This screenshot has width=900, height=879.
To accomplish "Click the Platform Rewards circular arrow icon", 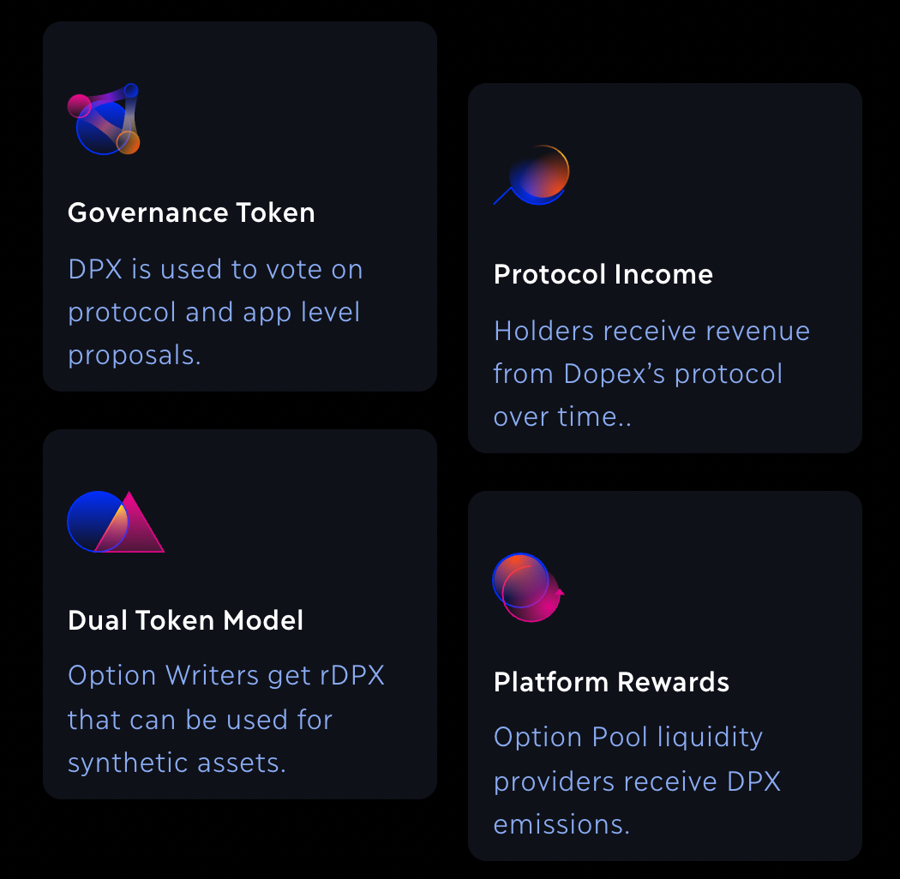I will [x=528, y=587].
